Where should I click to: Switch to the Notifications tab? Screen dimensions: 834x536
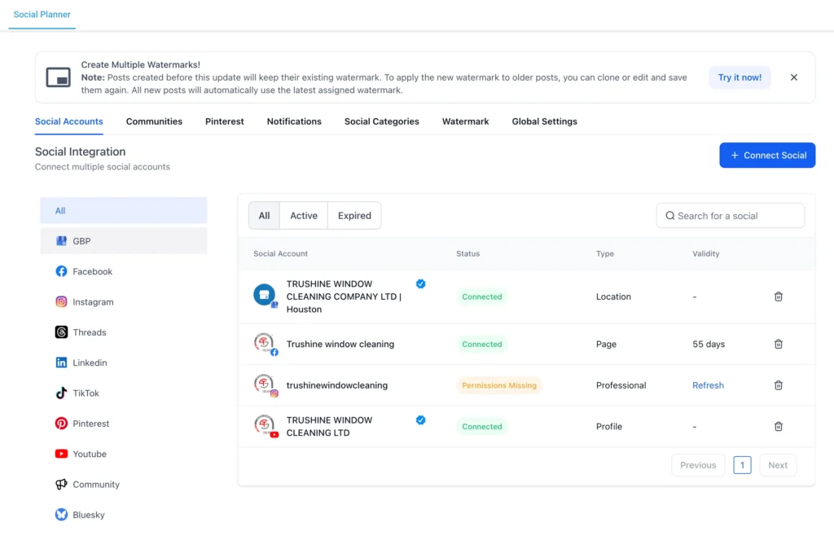click(x=293, y=121)
